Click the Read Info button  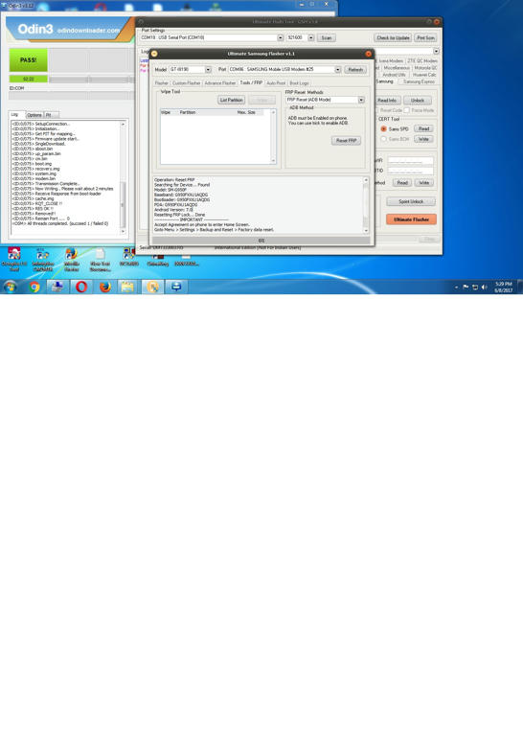tap(387, 101)
